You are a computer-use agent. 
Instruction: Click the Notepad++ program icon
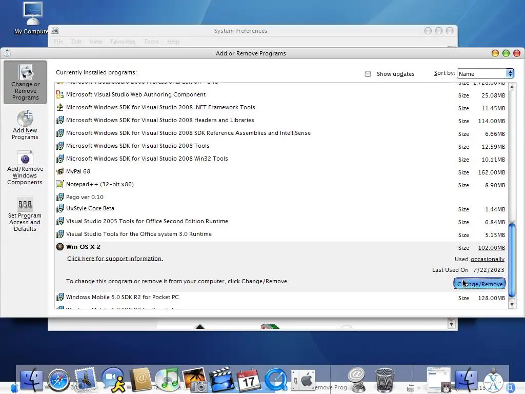60,184
